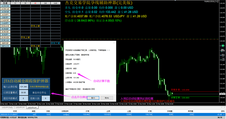Cancel the order with 否(N) button
Image resolution: width=226 pixels, height=119 pixels.
107,98
